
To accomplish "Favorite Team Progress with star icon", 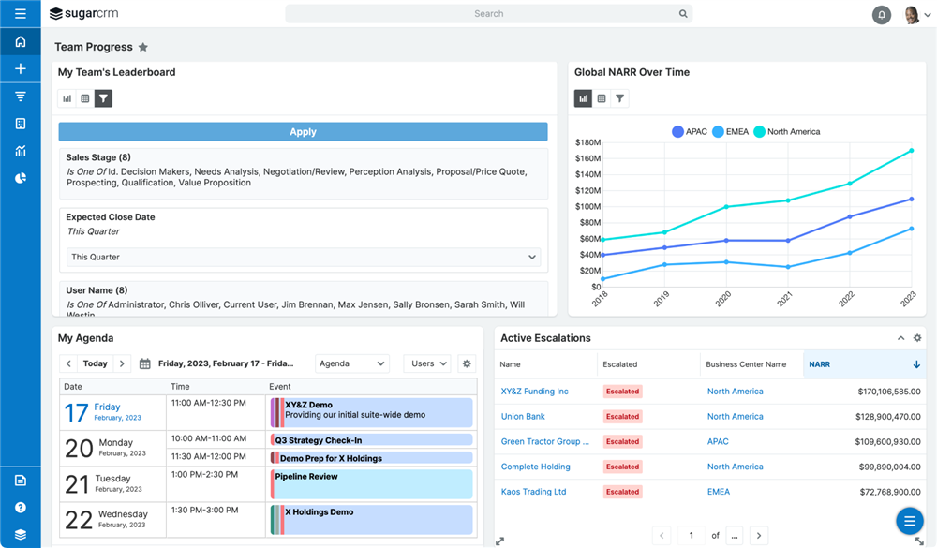I will pos(143,47).
